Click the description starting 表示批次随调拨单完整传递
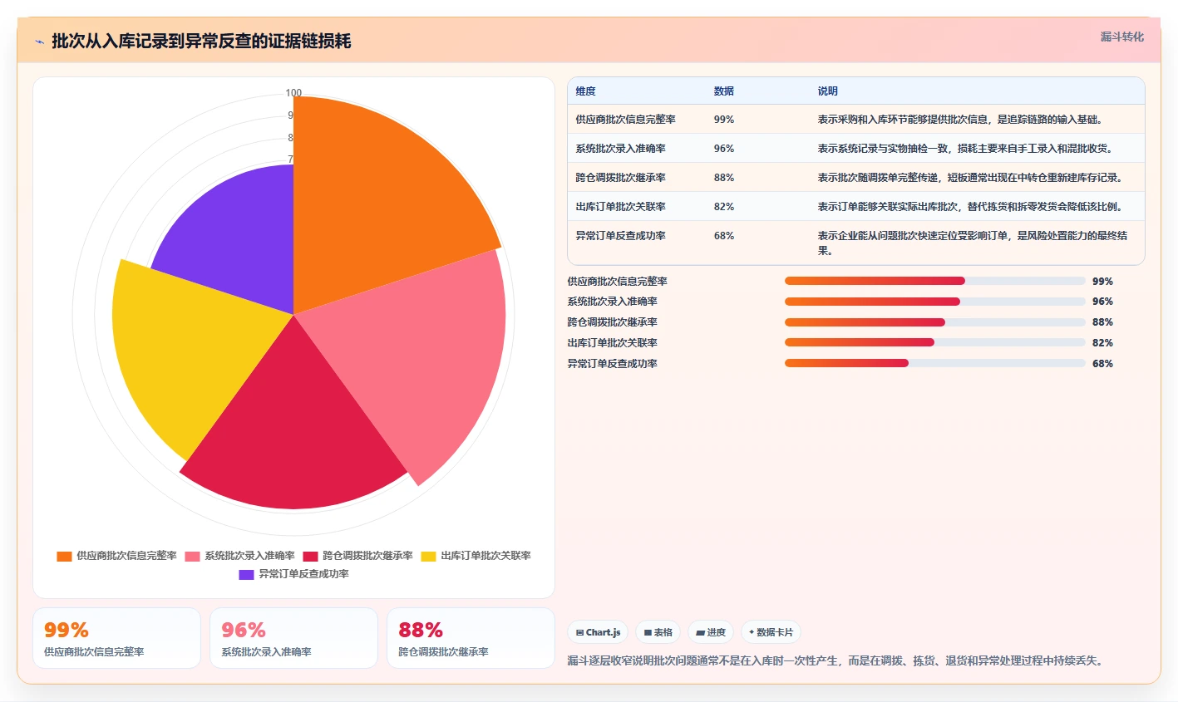This screenshot has height=702, width=1178. (x=969, y=178)
